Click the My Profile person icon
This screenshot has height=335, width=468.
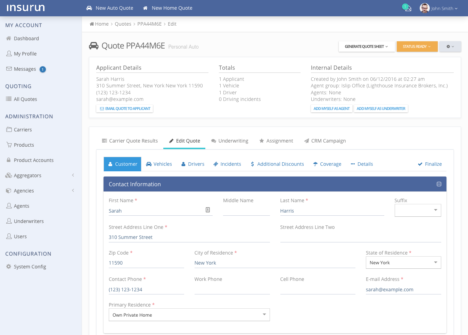9,53
